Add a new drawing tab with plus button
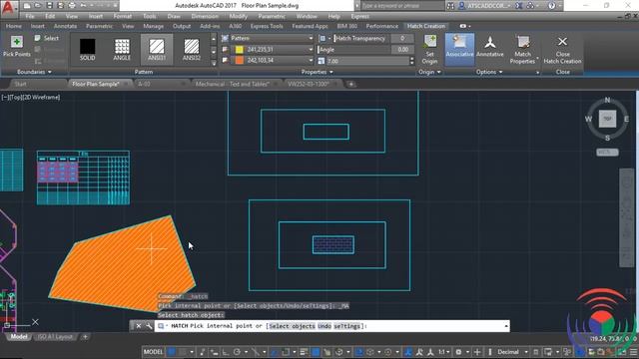This screenshot has height=359, width=639. (350, 84)
